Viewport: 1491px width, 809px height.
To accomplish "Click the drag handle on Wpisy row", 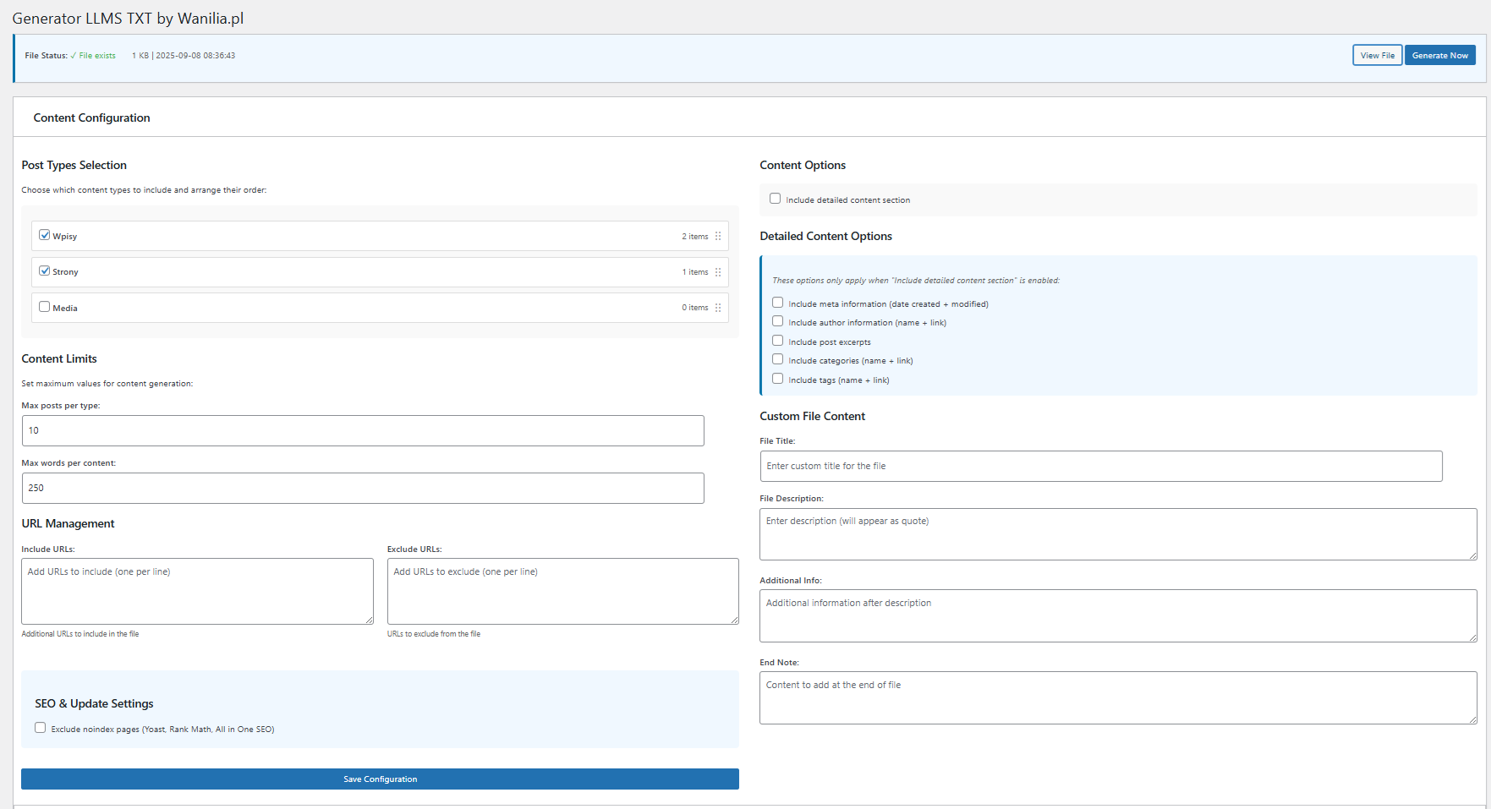I will click(x=718, y=237).
